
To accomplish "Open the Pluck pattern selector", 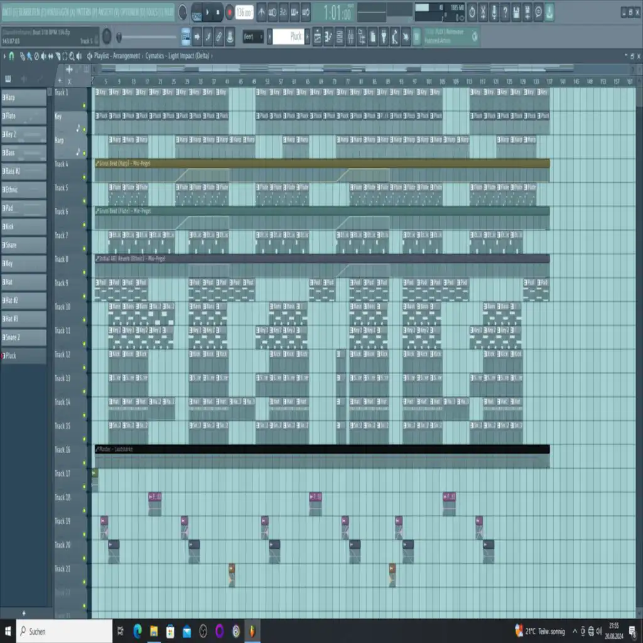I will point(289,37).
